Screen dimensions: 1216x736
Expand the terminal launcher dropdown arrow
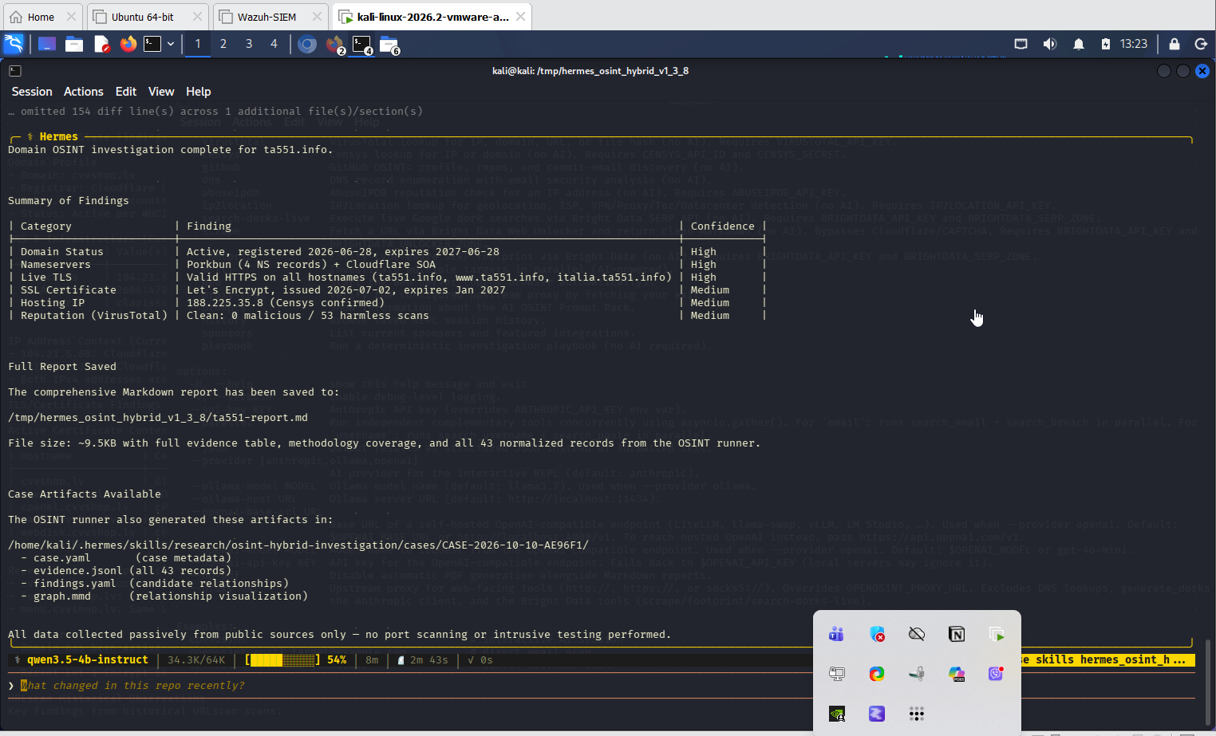pos(171,44)
